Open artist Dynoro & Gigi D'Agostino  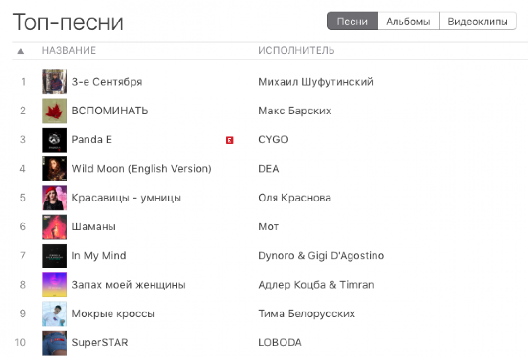click(321, 256)
